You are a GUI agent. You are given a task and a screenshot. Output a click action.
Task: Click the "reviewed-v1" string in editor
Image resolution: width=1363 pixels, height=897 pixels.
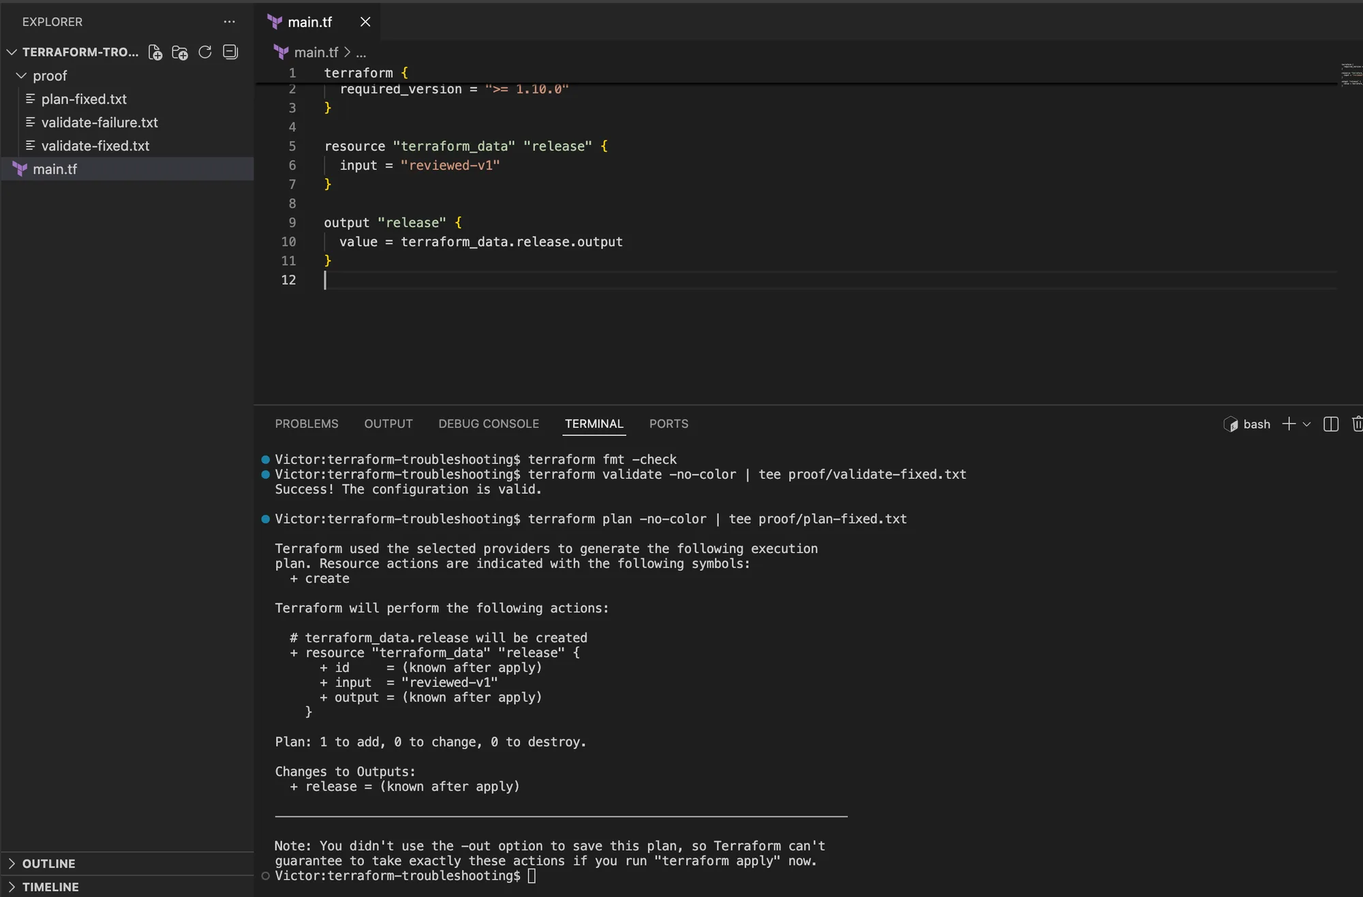[450, 165]
